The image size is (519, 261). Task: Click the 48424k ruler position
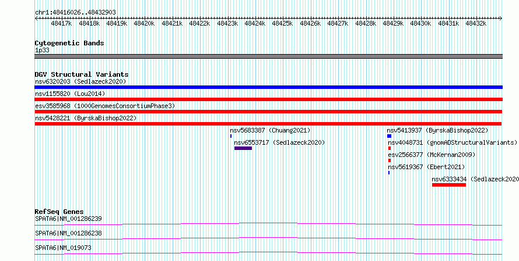pos(254,23)
